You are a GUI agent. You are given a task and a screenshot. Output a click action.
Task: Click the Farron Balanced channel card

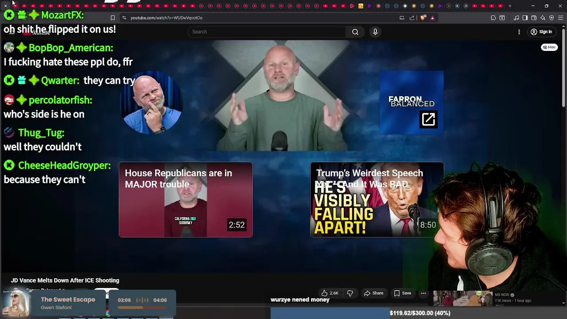tap(412, 102)
